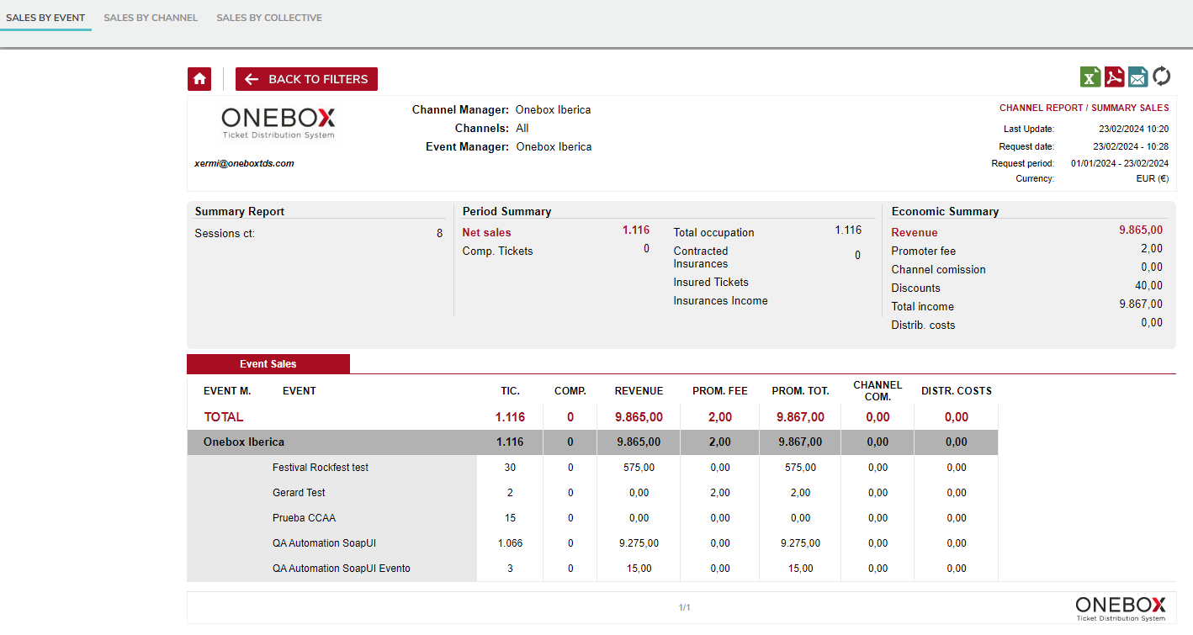Refresh the report data
Image resolution: width=1193 pixels, height=635 pixels.
coord(1161,77)
